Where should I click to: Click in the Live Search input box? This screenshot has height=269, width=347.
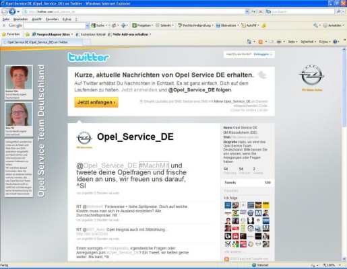click(x=301, y=11)
